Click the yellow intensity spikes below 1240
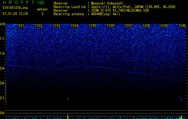 pos(181,117)
